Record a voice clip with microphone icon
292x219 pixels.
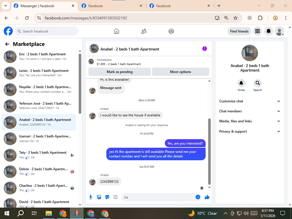coord(91,197)
